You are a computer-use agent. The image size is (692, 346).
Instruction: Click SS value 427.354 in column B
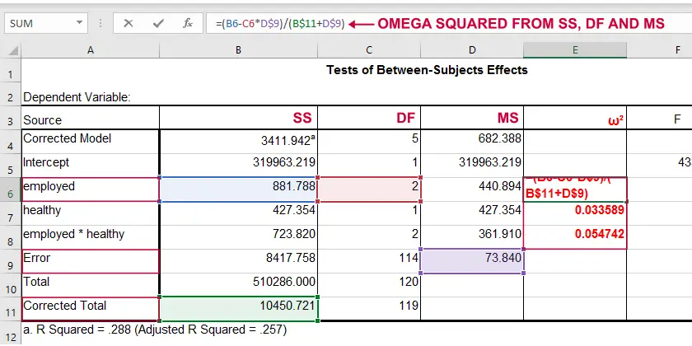click(238, 213)
